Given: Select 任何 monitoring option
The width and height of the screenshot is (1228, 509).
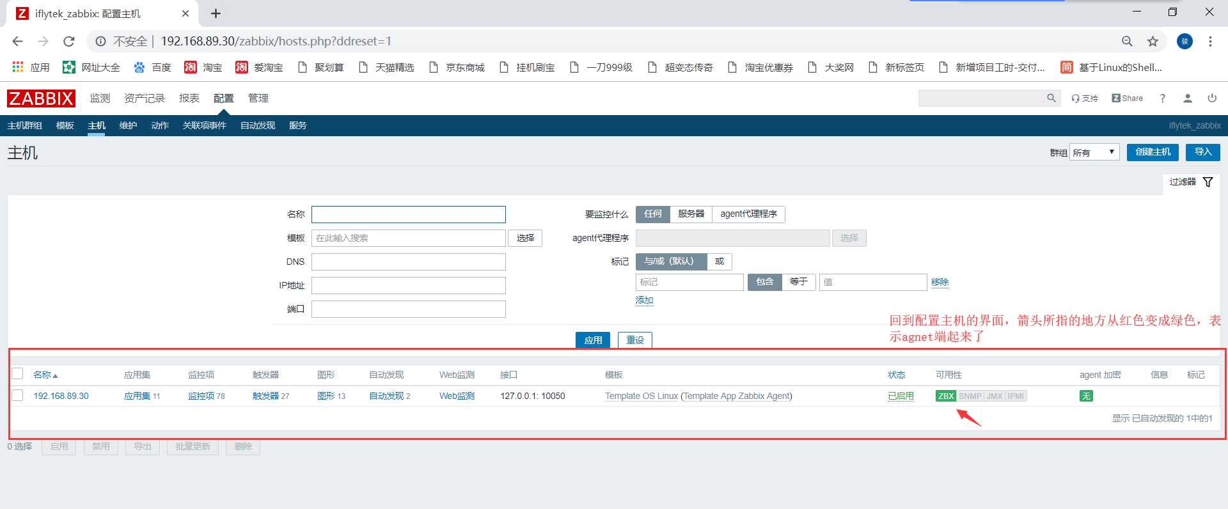Looking at the screenshot, I should click(653, 214).
